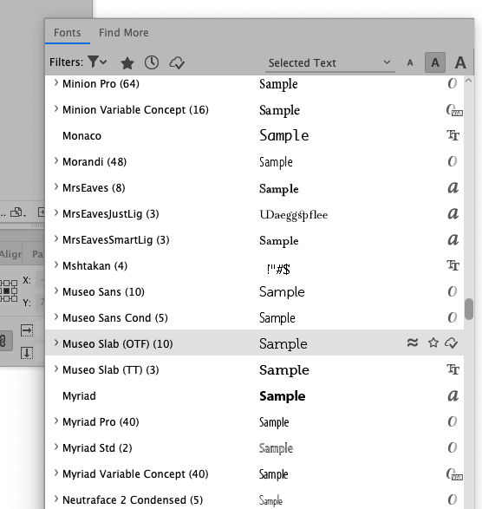Click the TrueType icon on Museo Slab (TT) row

[x=453, y=369]
